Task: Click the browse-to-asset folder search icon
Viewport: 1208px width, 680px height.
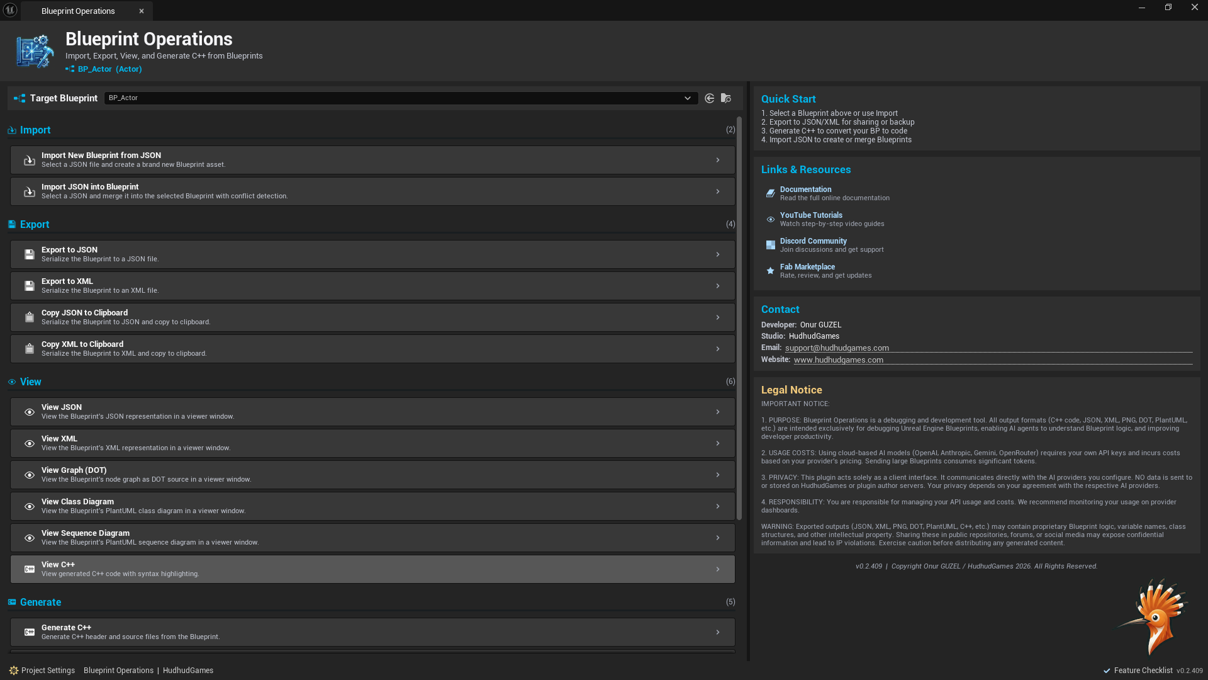Action: point(725,98)
